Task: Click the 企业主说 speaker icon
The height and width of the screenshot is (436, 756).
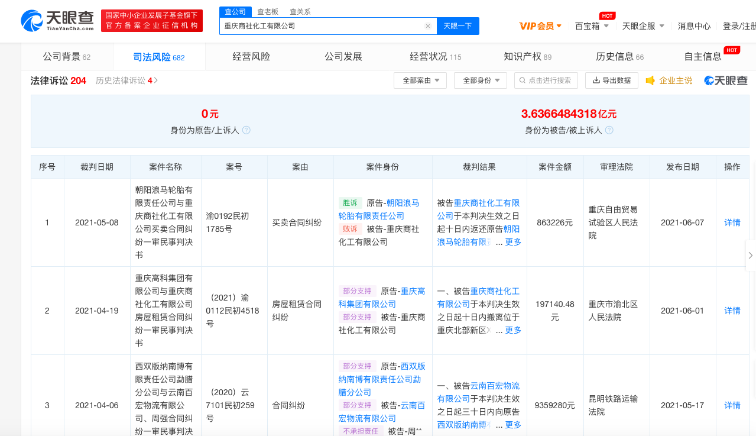Action: [x=651, y=80]
